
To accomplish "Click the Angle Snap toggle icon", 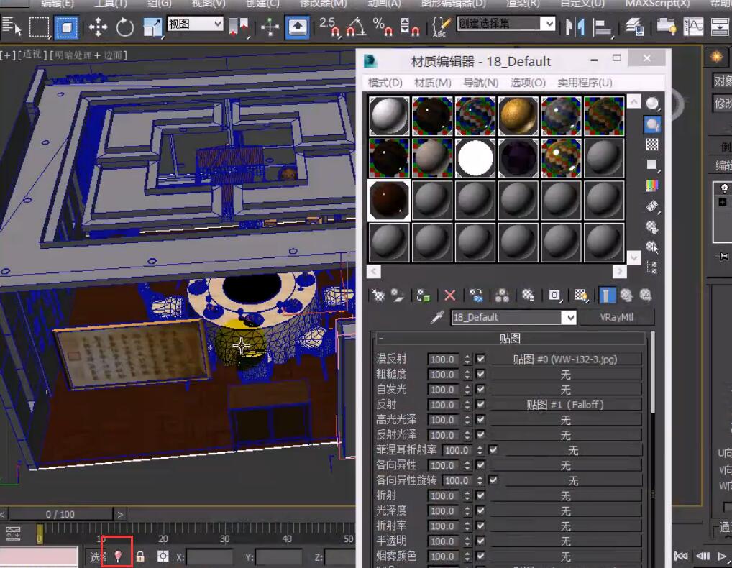I will [355, 28].
